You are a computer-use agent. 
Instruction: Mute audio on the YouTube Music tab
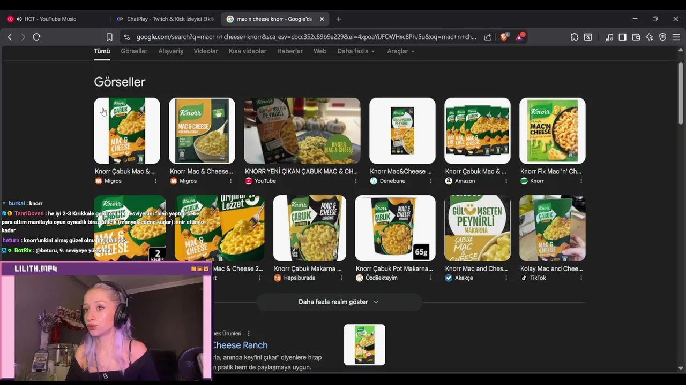click(19, 19)
